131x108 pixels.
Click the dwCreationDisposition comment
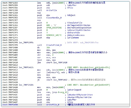[79, 28]
